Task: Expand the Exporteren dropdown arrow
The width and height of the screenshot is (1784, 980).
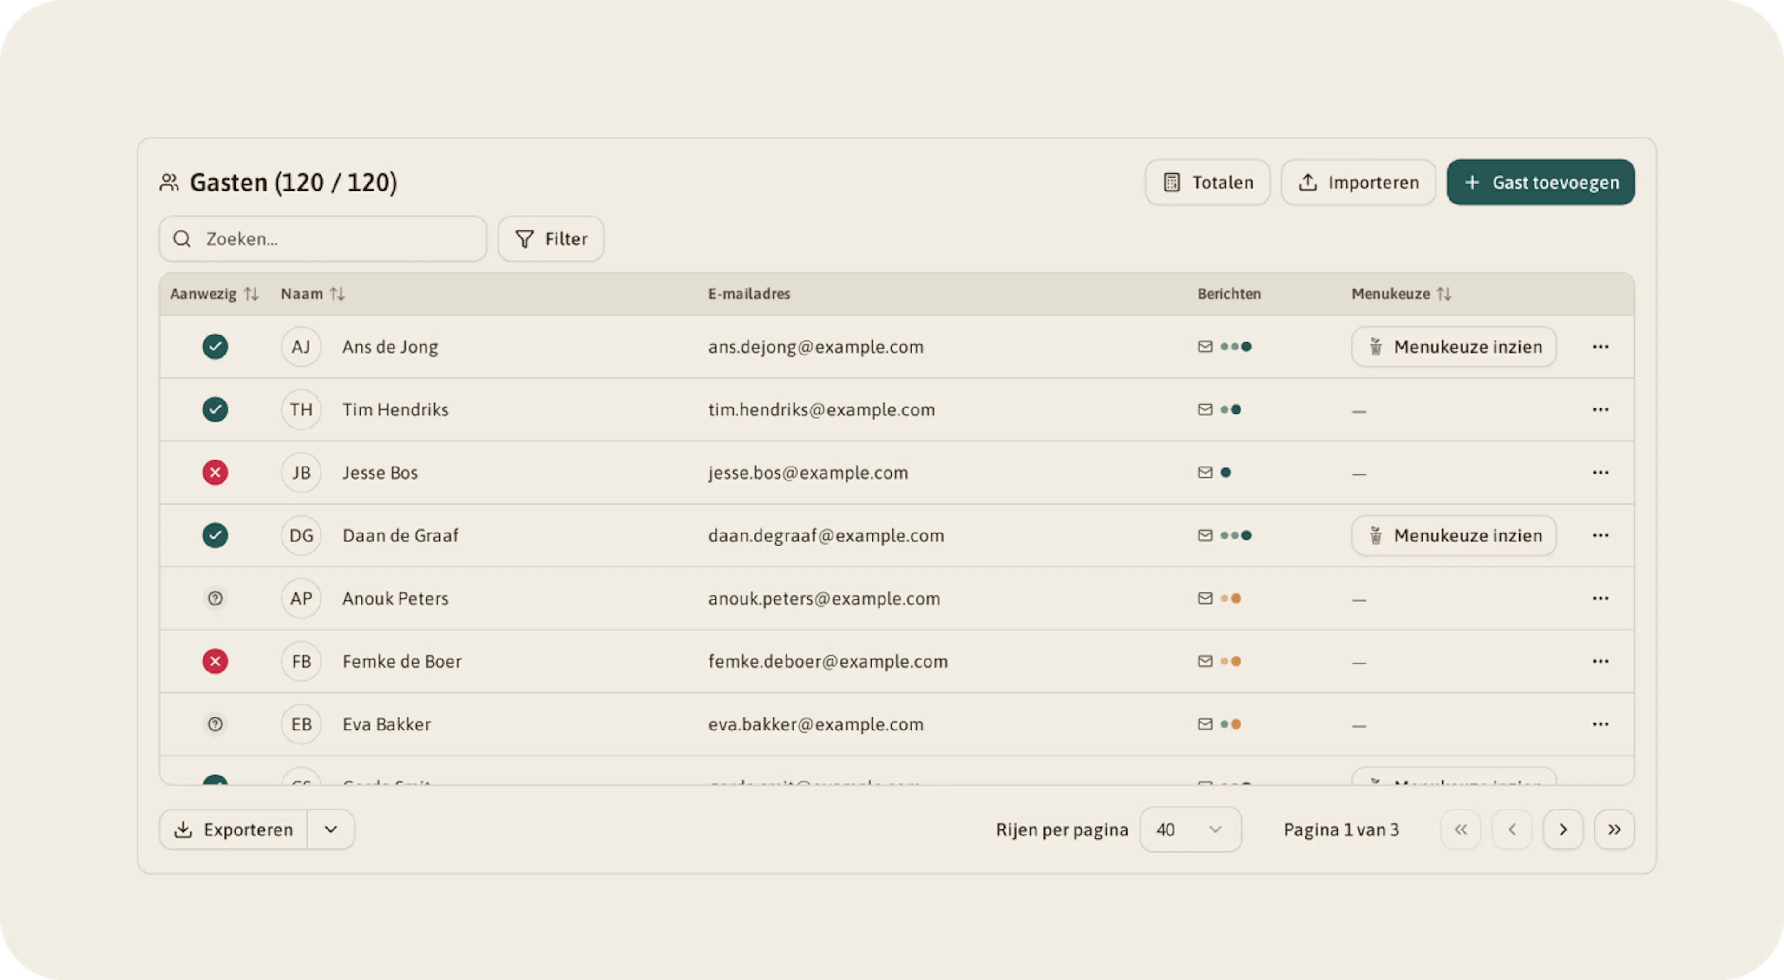Action: point(331,829)
